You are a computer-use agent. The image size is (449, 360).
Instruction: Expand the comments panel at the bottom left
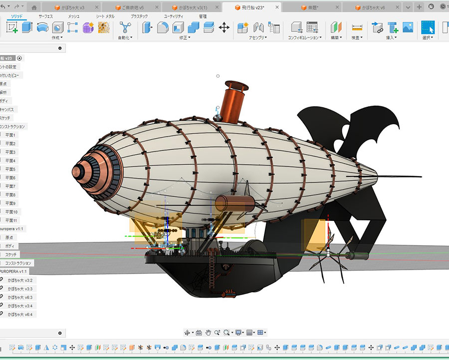(60, 333)
